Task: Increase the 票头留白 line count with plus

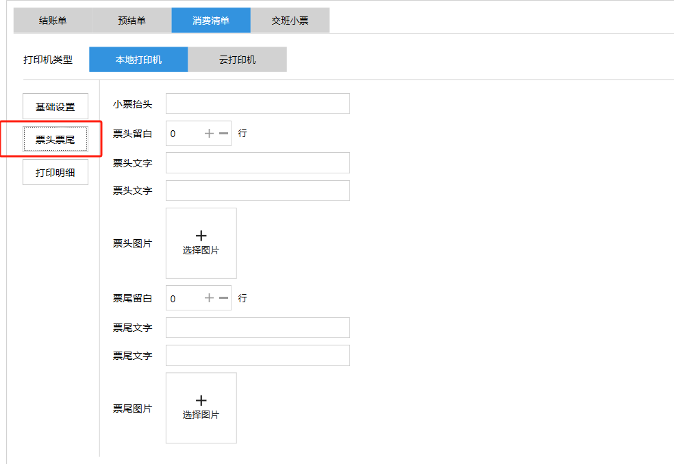Action: click(x=210, y=134)
